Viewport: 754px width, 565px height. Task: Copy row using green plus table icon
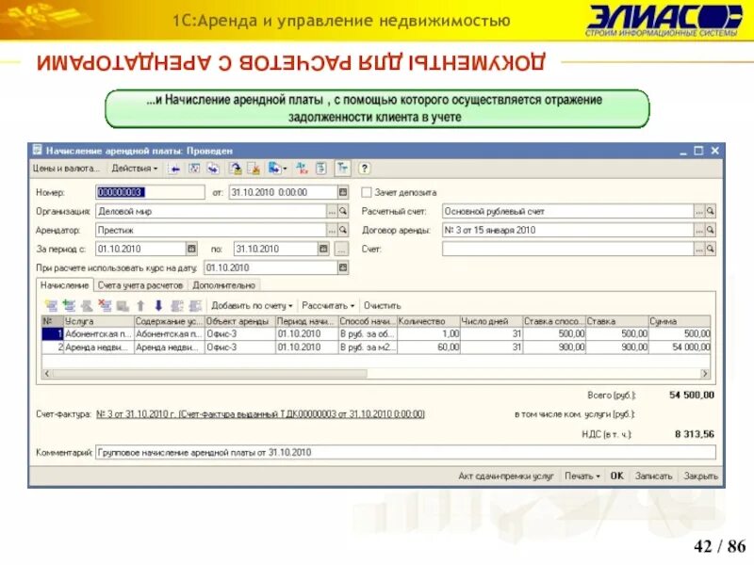69,305
